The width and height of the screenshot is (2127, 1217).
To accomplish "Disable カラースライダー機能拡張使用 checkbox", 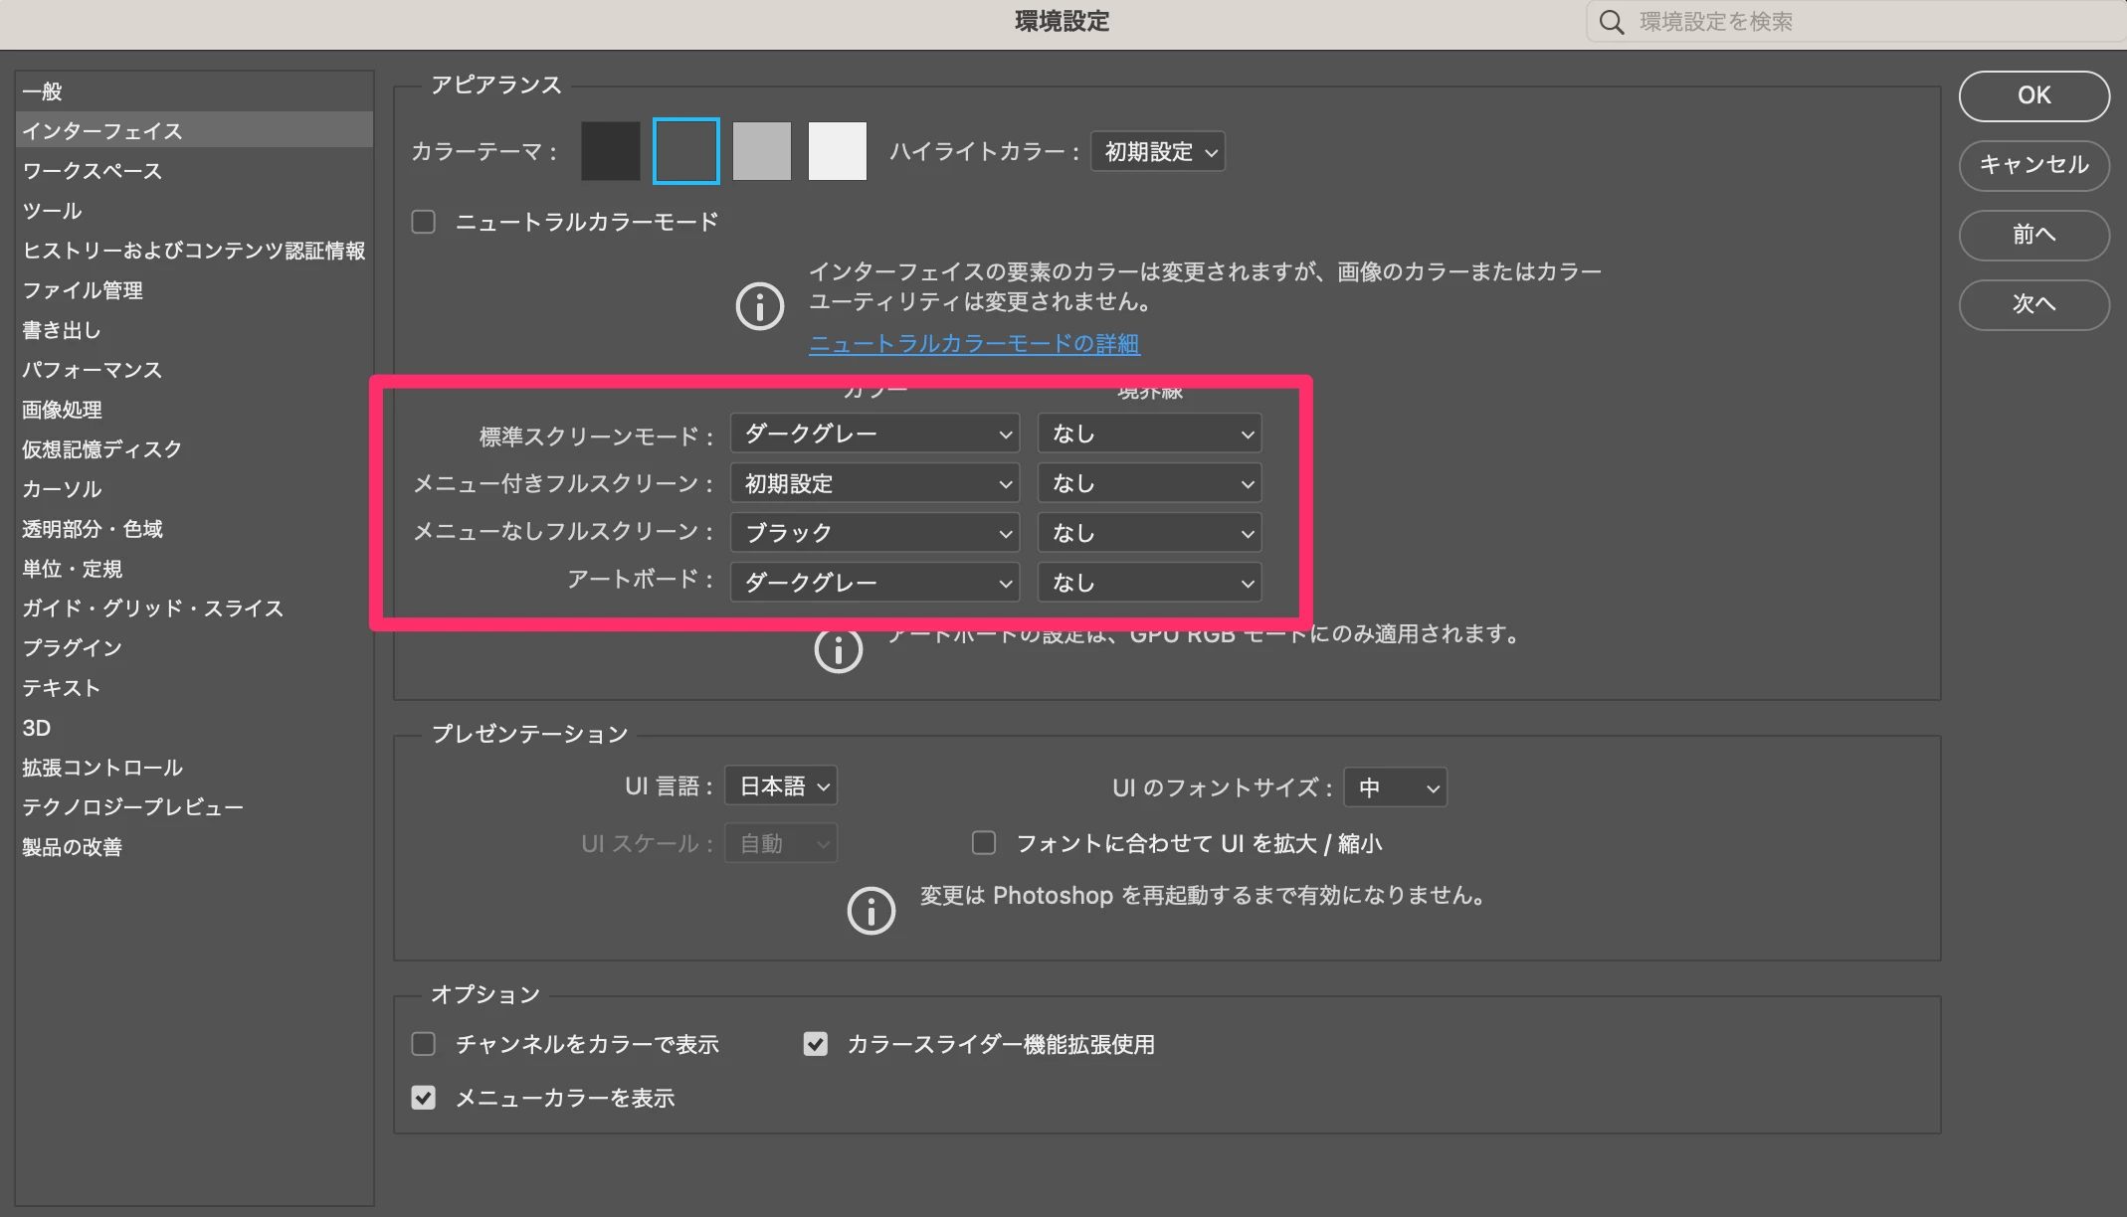I will point(816,1044).
